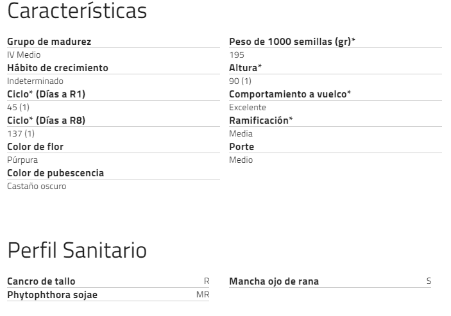Image resolution: width=451 pixels, height=316 pixels.
Task: Click the Púrpura value
Action: click(22, 160)
